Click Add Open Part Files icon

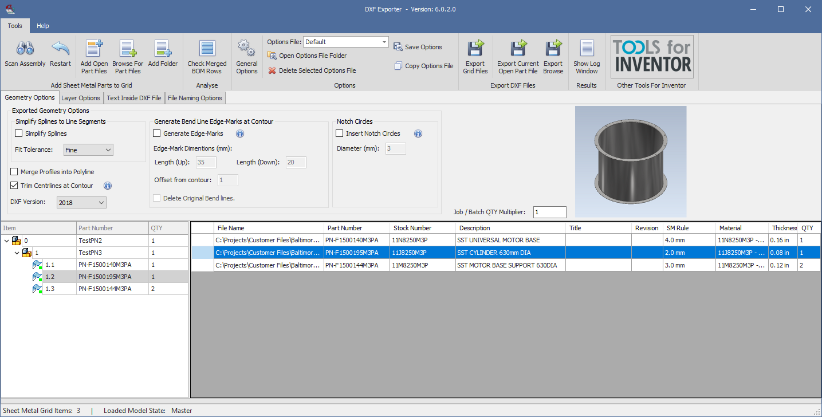coord(94,49)
